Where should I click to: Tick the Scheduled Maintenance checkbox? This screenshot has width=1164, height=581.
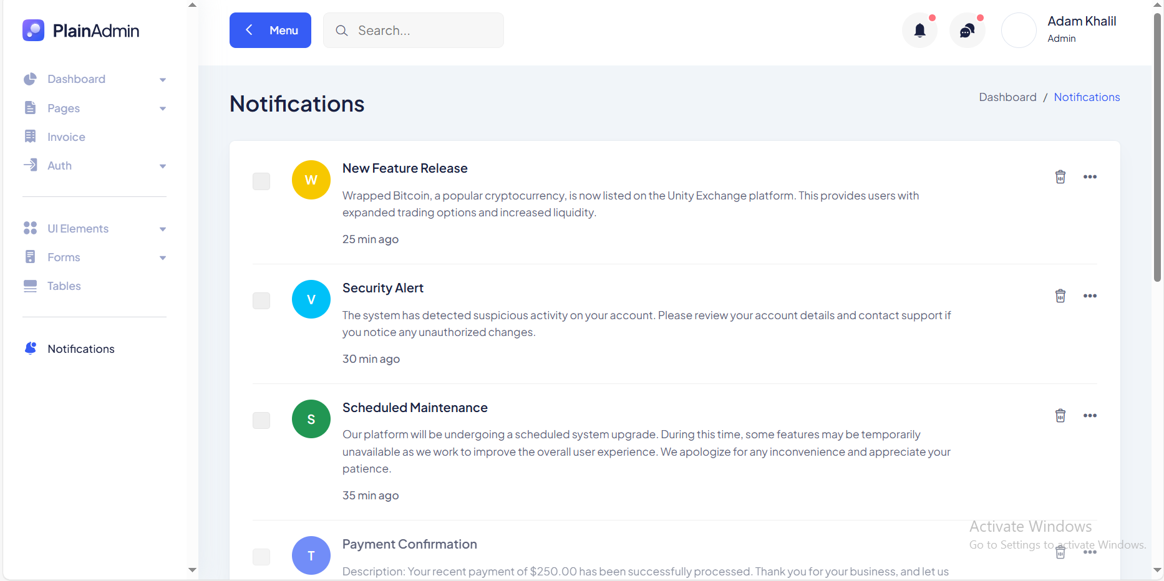[x=261, y=420]
